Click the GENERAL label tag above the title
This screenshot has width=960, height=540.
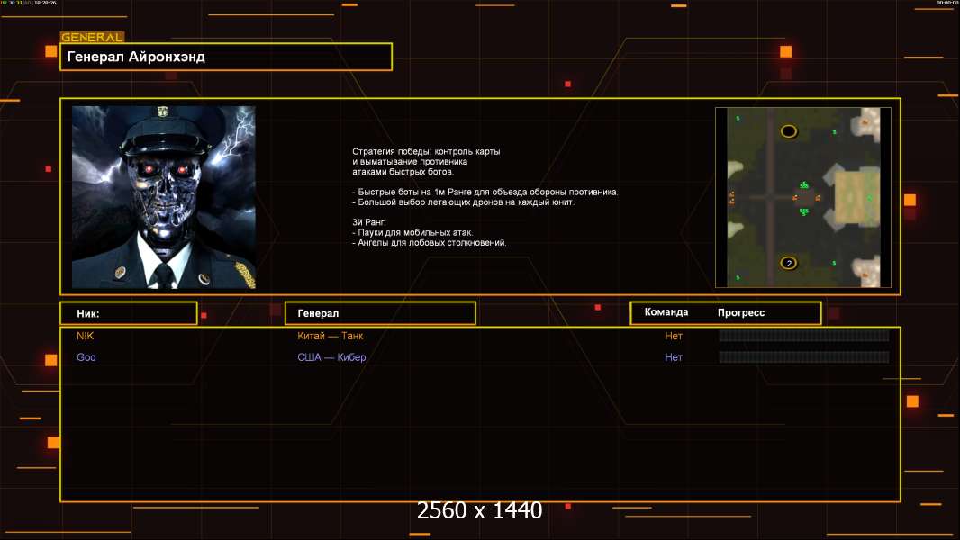93,37
